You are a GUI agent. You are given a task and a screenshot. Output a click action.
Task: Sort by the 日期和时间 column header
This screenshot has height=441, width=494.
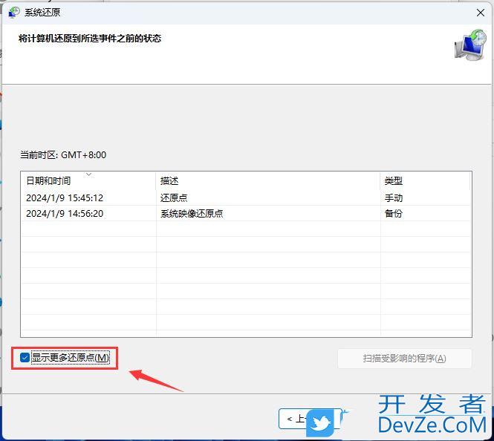(x=88, y=180)
